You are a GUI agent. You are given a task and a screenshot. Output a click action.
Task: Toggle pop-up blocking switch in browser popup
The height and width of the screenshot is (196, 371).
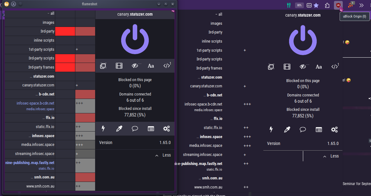pyautogui.click(x=271, y=67)
